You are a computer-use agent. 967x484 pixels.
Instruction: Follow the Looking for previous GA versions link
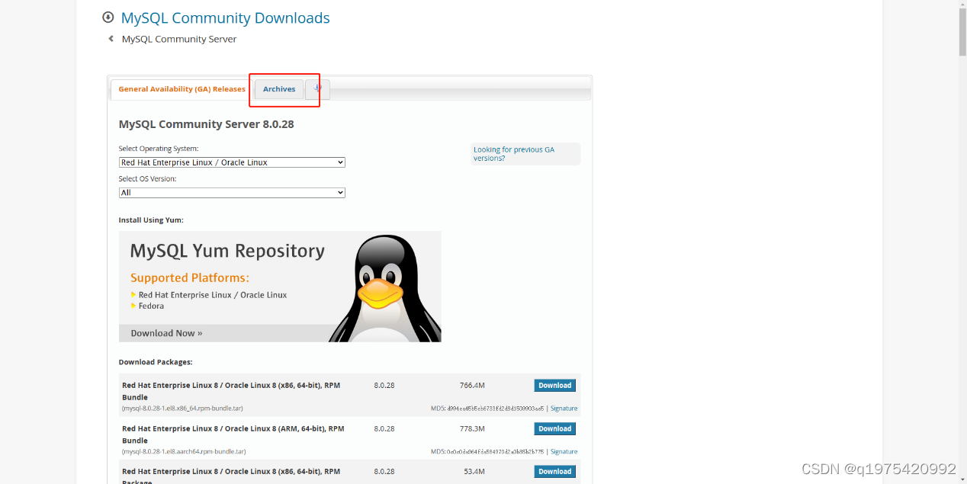coord(513,154)
